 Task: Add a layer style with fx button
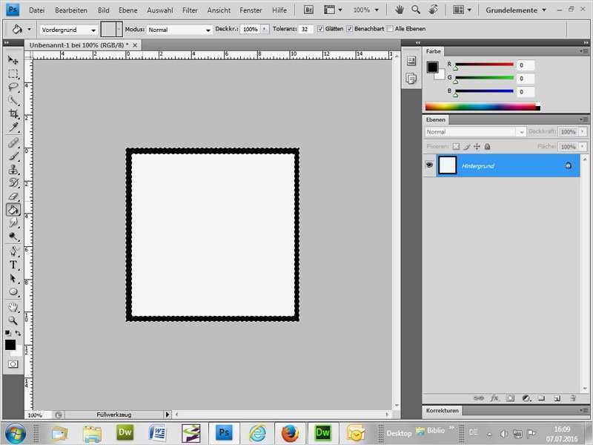tap(494, 398)
